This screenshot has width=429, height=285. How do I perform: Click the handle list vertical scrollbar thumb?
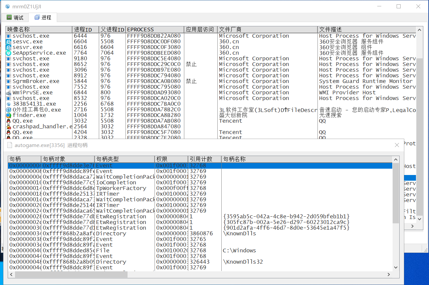pyautogui.click(x=396, y=193)
